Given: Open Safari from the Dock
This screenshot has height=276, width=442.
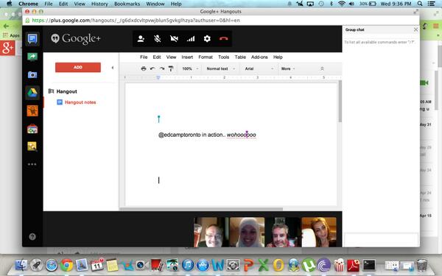Looking at the screenshot, I should (x=52, y=265).
